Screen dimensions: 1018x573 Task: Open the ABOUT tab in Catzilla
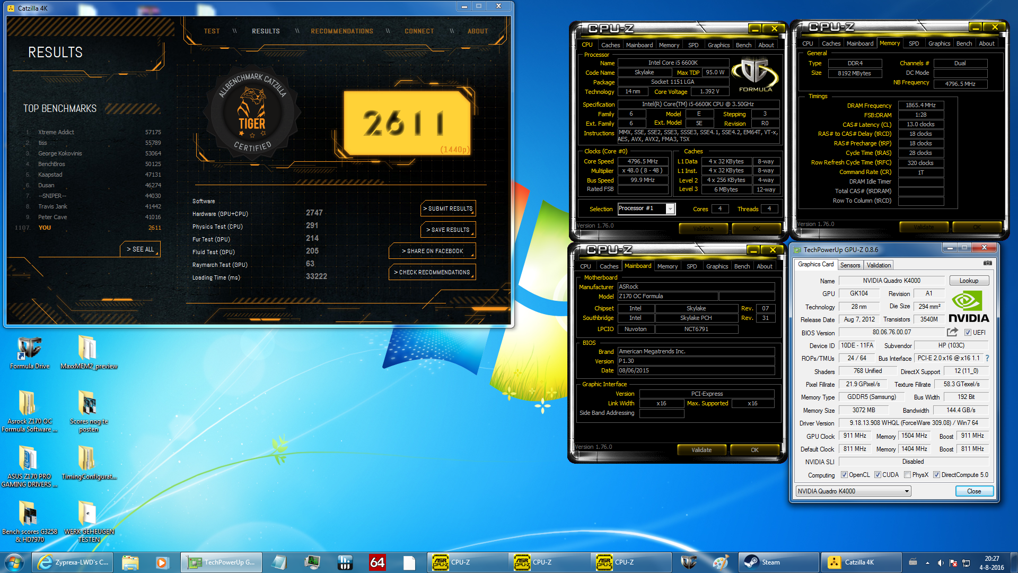point(477,31)
